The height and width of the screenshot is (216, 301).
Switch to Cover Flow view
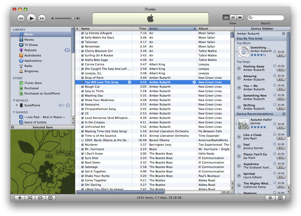[240, 17]
